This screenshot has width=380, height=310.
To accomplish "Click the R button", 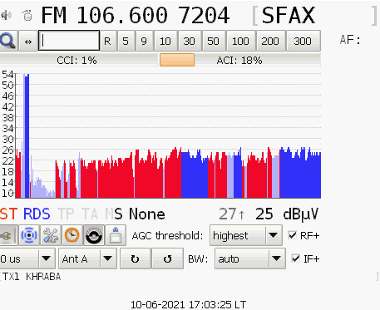I will pyautogui.click(x=107, y=41).
